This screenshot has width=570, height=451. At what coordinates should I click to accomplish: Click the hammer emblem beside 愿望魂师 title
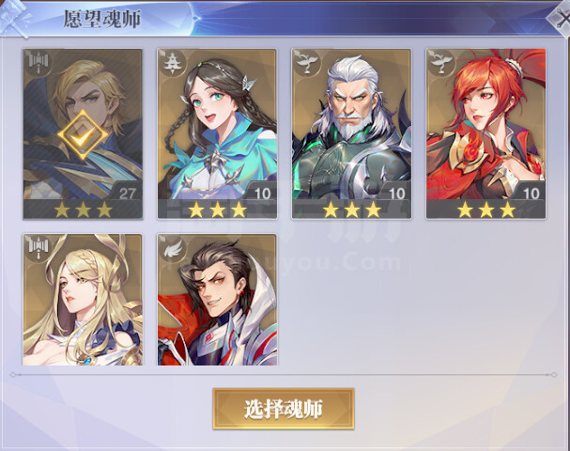click(15, 19)
